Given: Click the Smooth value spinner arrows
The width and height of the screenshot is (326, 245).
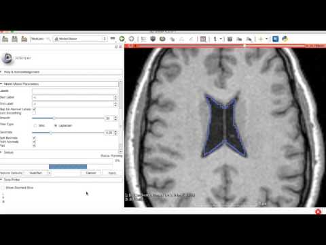Looking at the screenshot, I should 115,118.
